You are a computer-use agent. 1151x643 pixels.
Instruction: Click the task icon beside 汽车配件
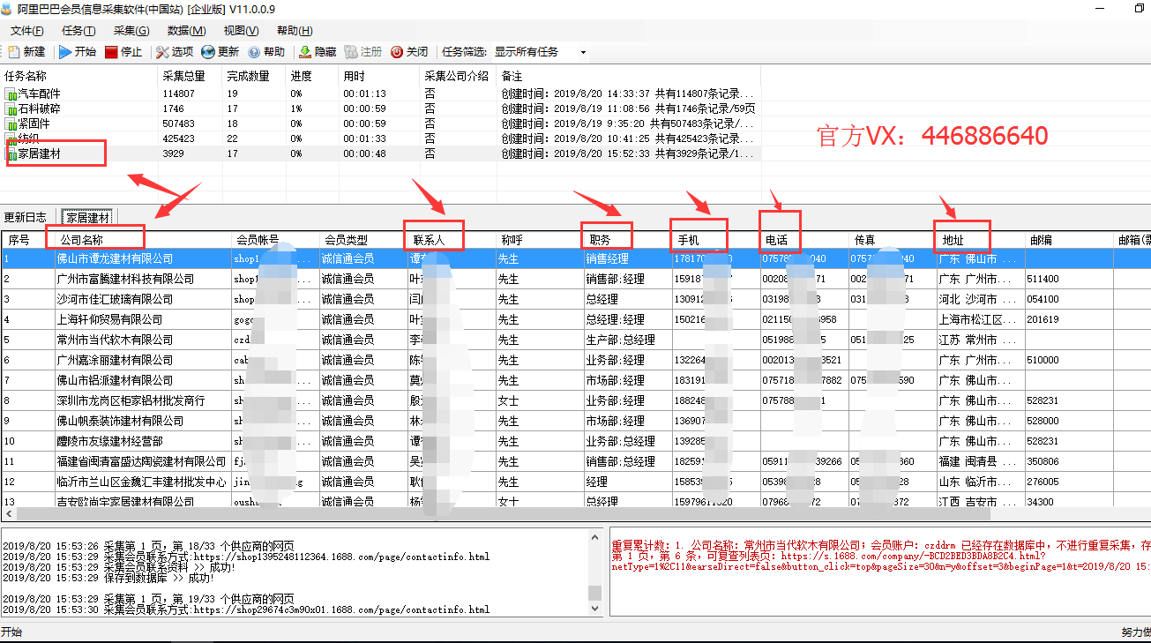click(x=11, y=93)
